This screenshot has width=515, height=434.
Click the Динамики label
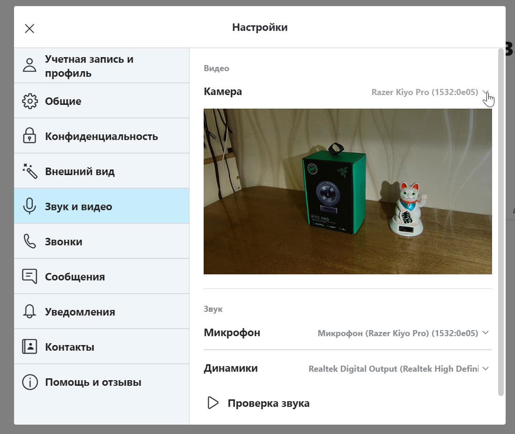(x=230, y=368)
